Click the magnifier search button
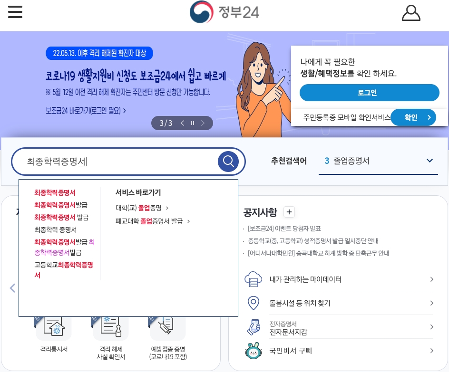Image resolution: width=449 pixels, height=372 pixels. (x=228, y=161)
